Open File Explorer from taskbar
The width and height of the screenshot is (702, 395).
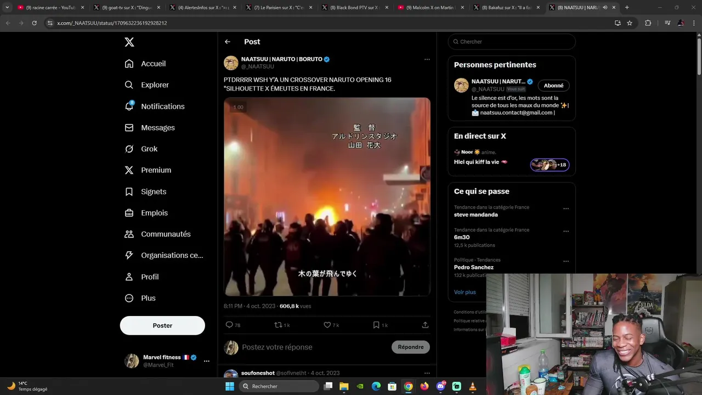click(344, 386)
